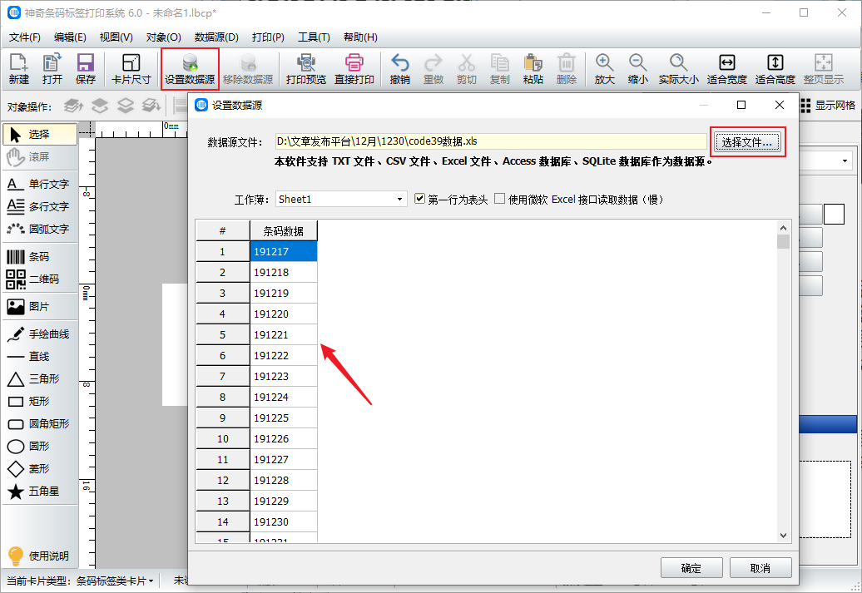Open the 数据源(D) menu

pyautogui.click(x=216, y=37)
